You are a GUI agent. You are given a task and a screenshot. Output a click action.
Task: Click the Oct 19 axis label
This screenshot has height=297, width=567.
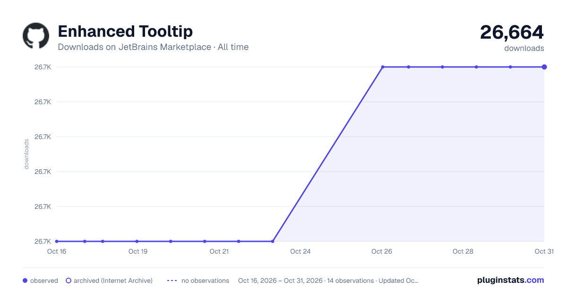click(x=138, y=251)
